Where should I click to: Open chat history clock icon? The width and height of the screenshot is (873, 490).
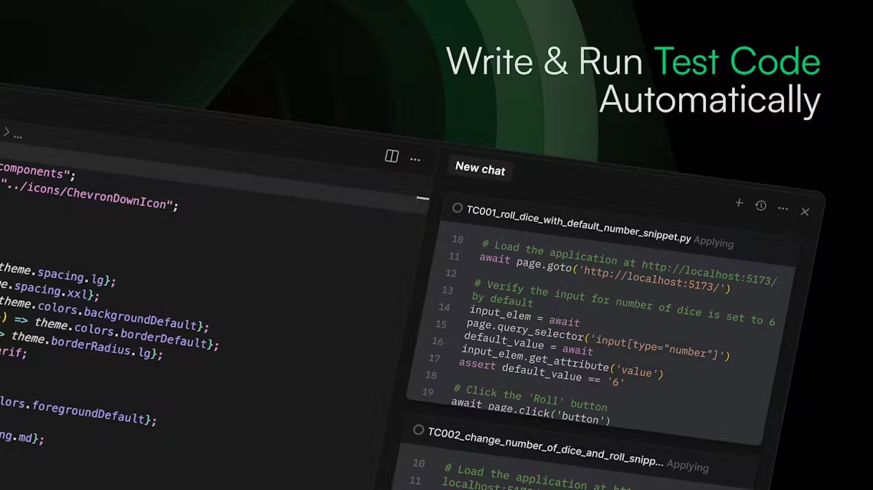click(760, 206)
